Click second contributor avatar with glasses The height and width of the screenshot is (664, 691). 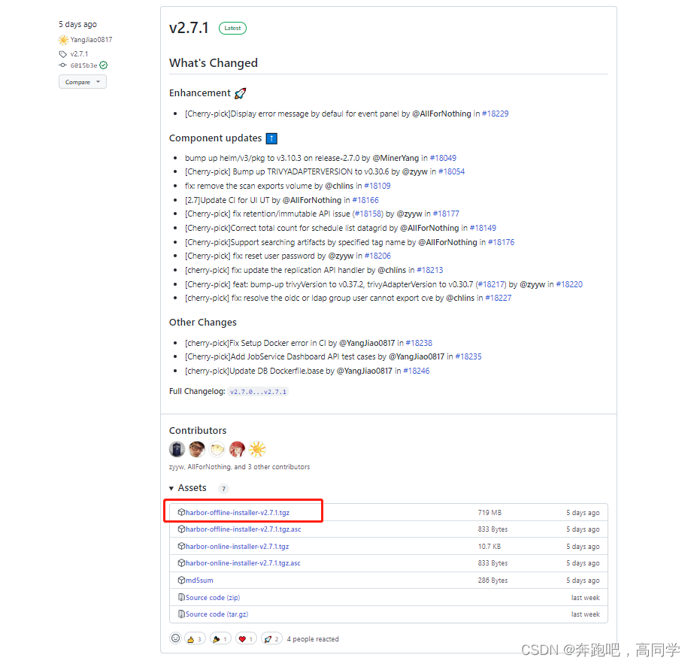[197, 450]
